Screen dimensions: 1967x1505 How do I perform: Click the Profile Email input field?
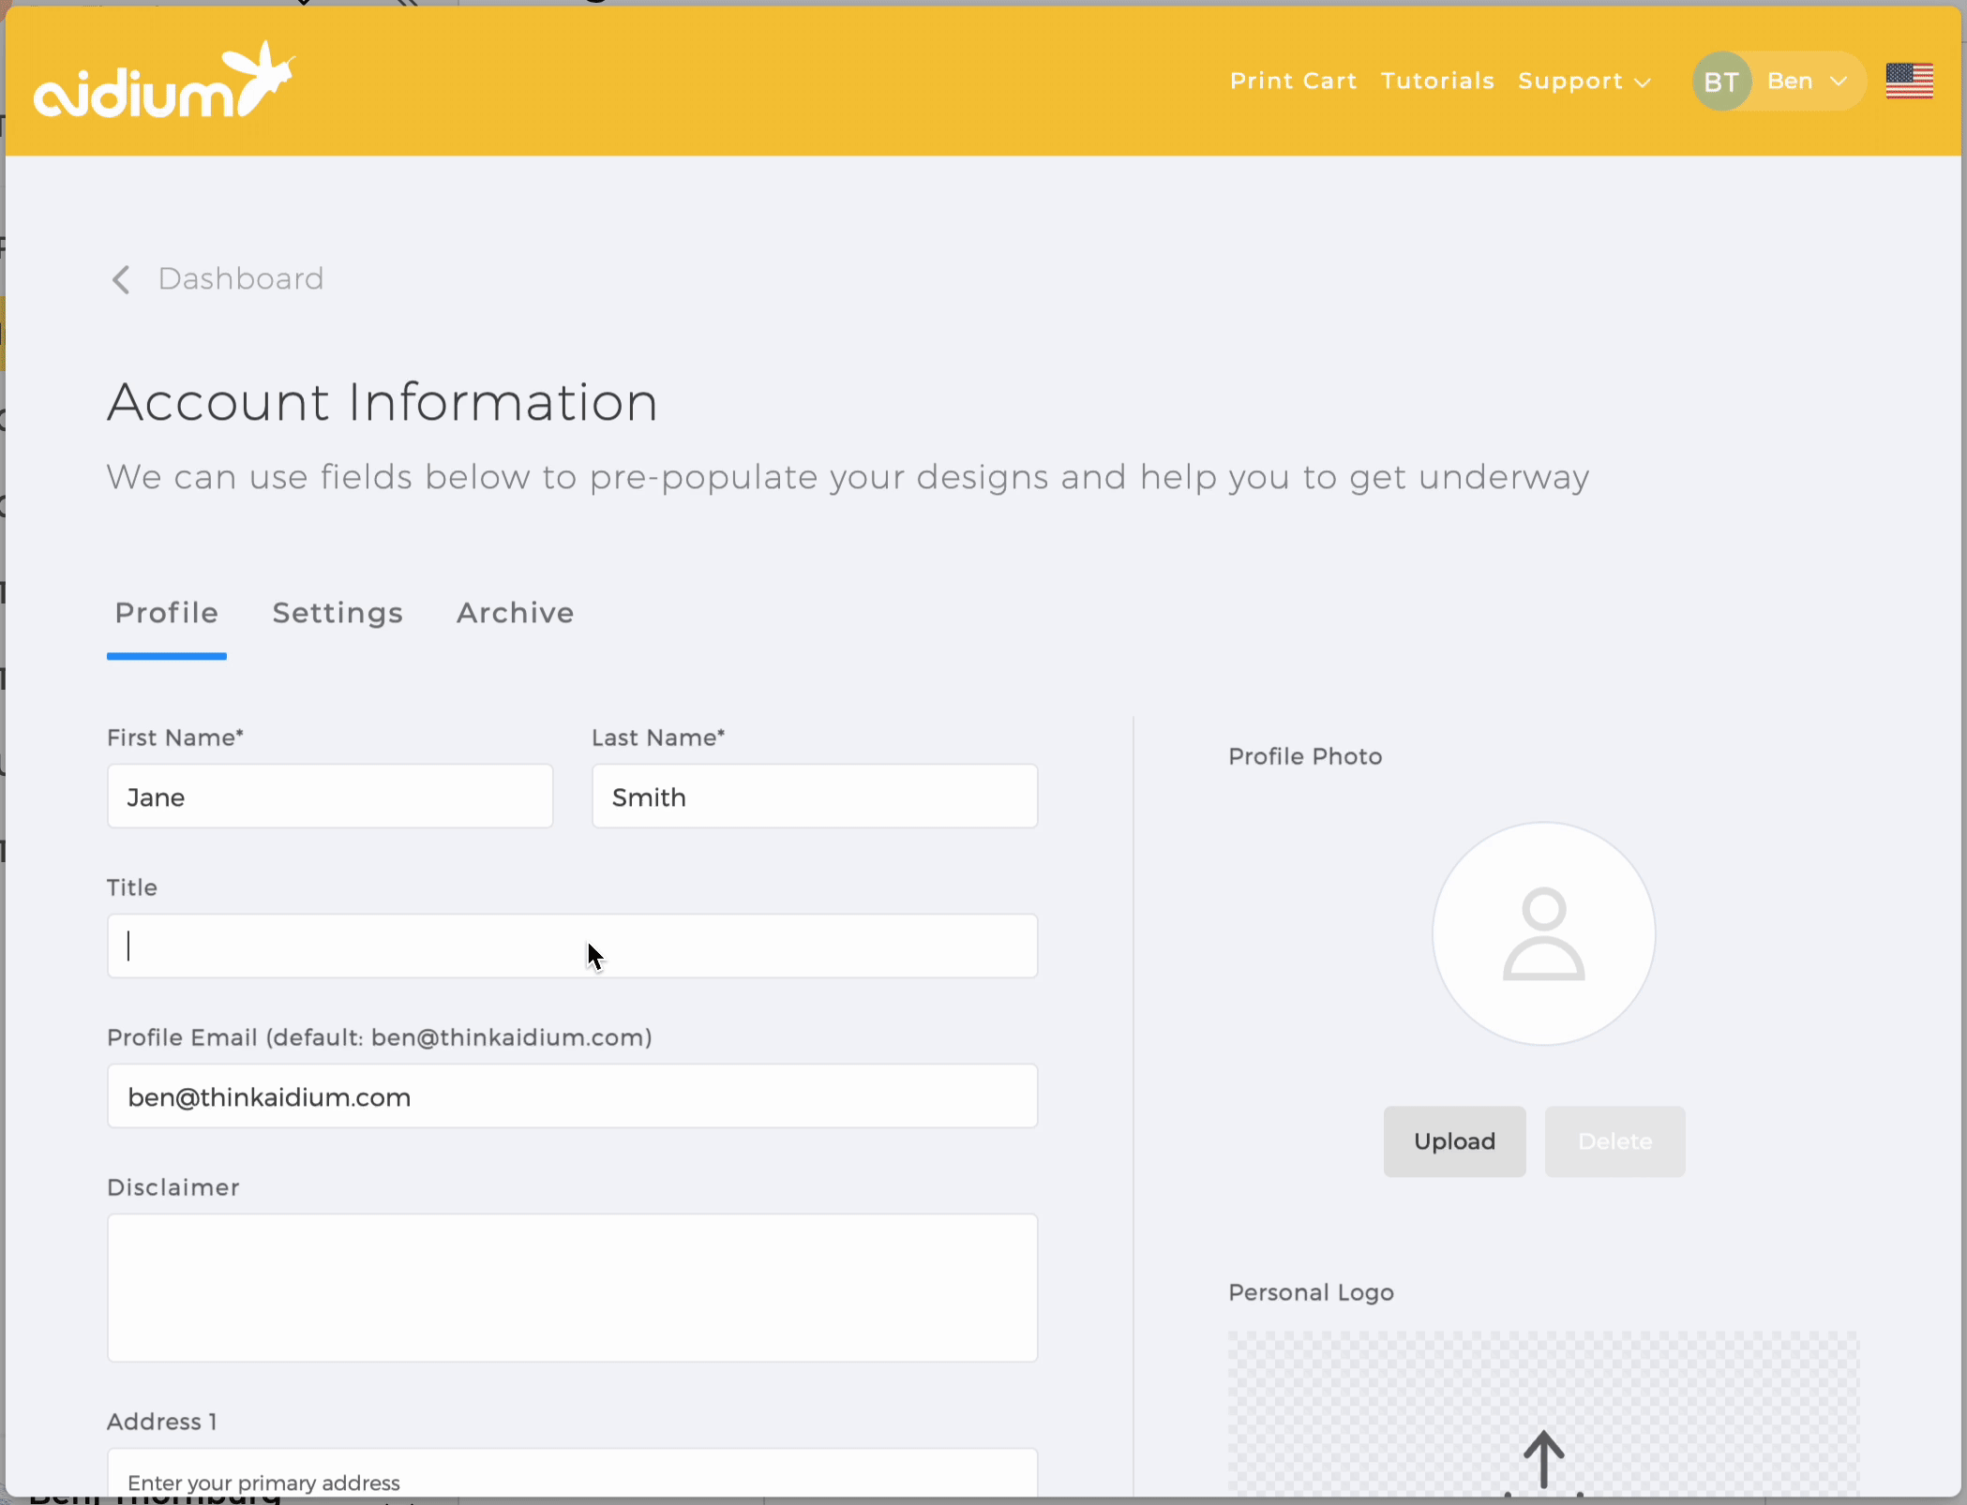572,1096
